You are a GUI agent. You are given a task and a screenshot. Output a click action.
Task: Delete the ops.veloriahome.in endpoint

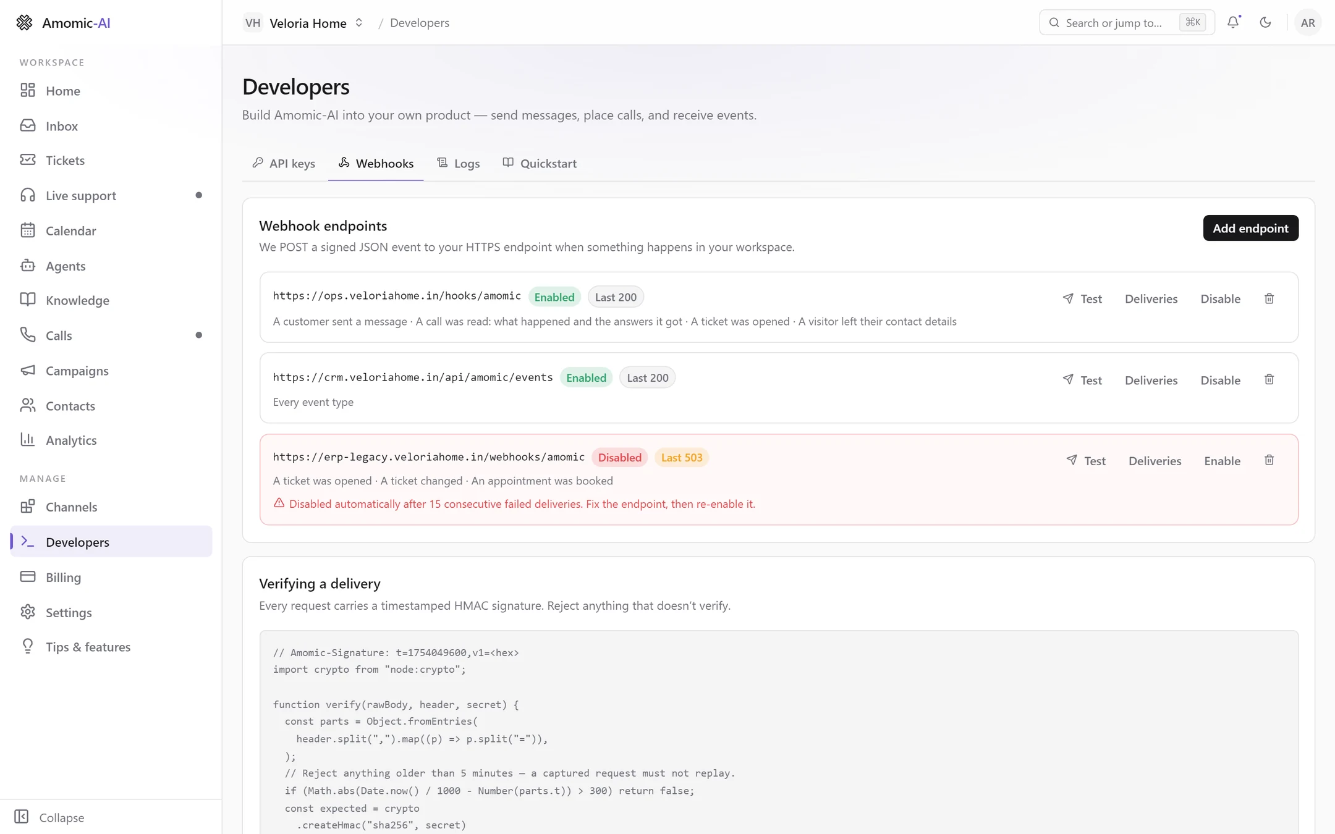[1269, 298]
